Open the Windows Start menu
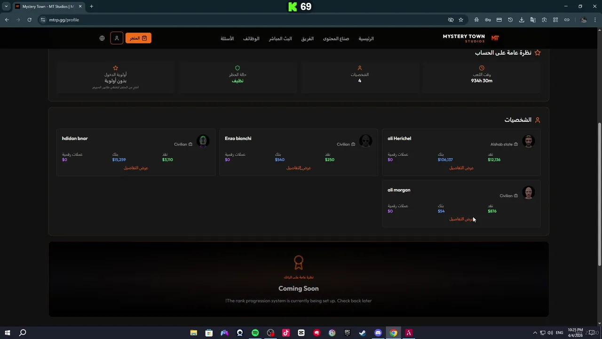The image size is (602, 339). tap(7, 333)
